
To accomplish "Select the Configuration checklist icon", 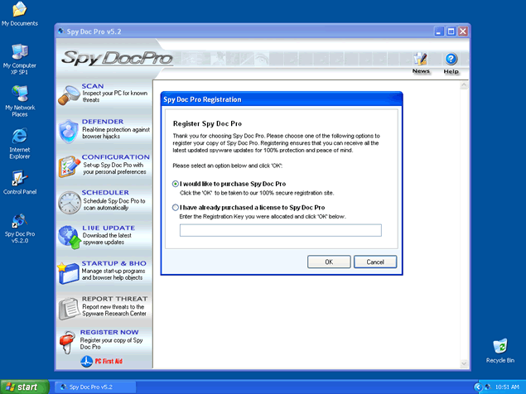I will click(x=68, y=166).
